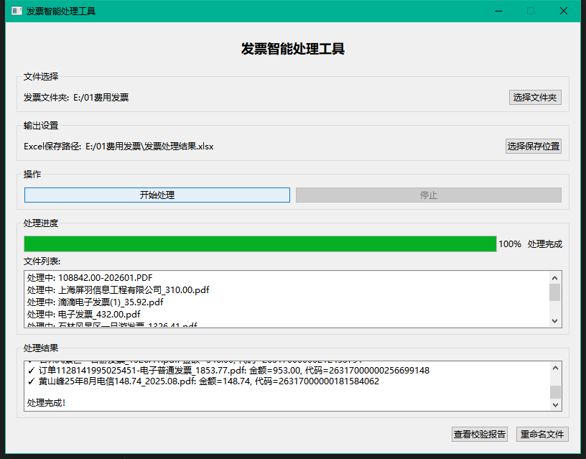Open the 选择保存位置 dialog

533,147
